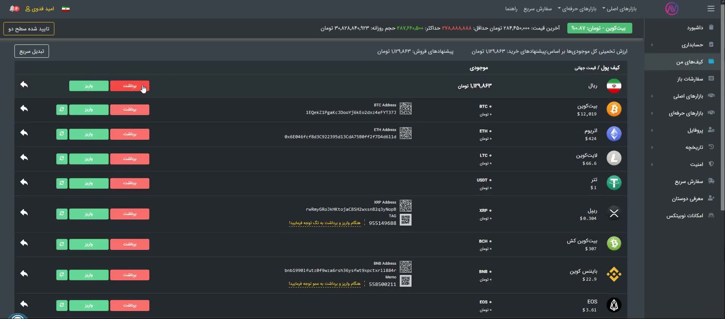
Task: Click the تبدیل سریع button
Action: pos(32,51)
